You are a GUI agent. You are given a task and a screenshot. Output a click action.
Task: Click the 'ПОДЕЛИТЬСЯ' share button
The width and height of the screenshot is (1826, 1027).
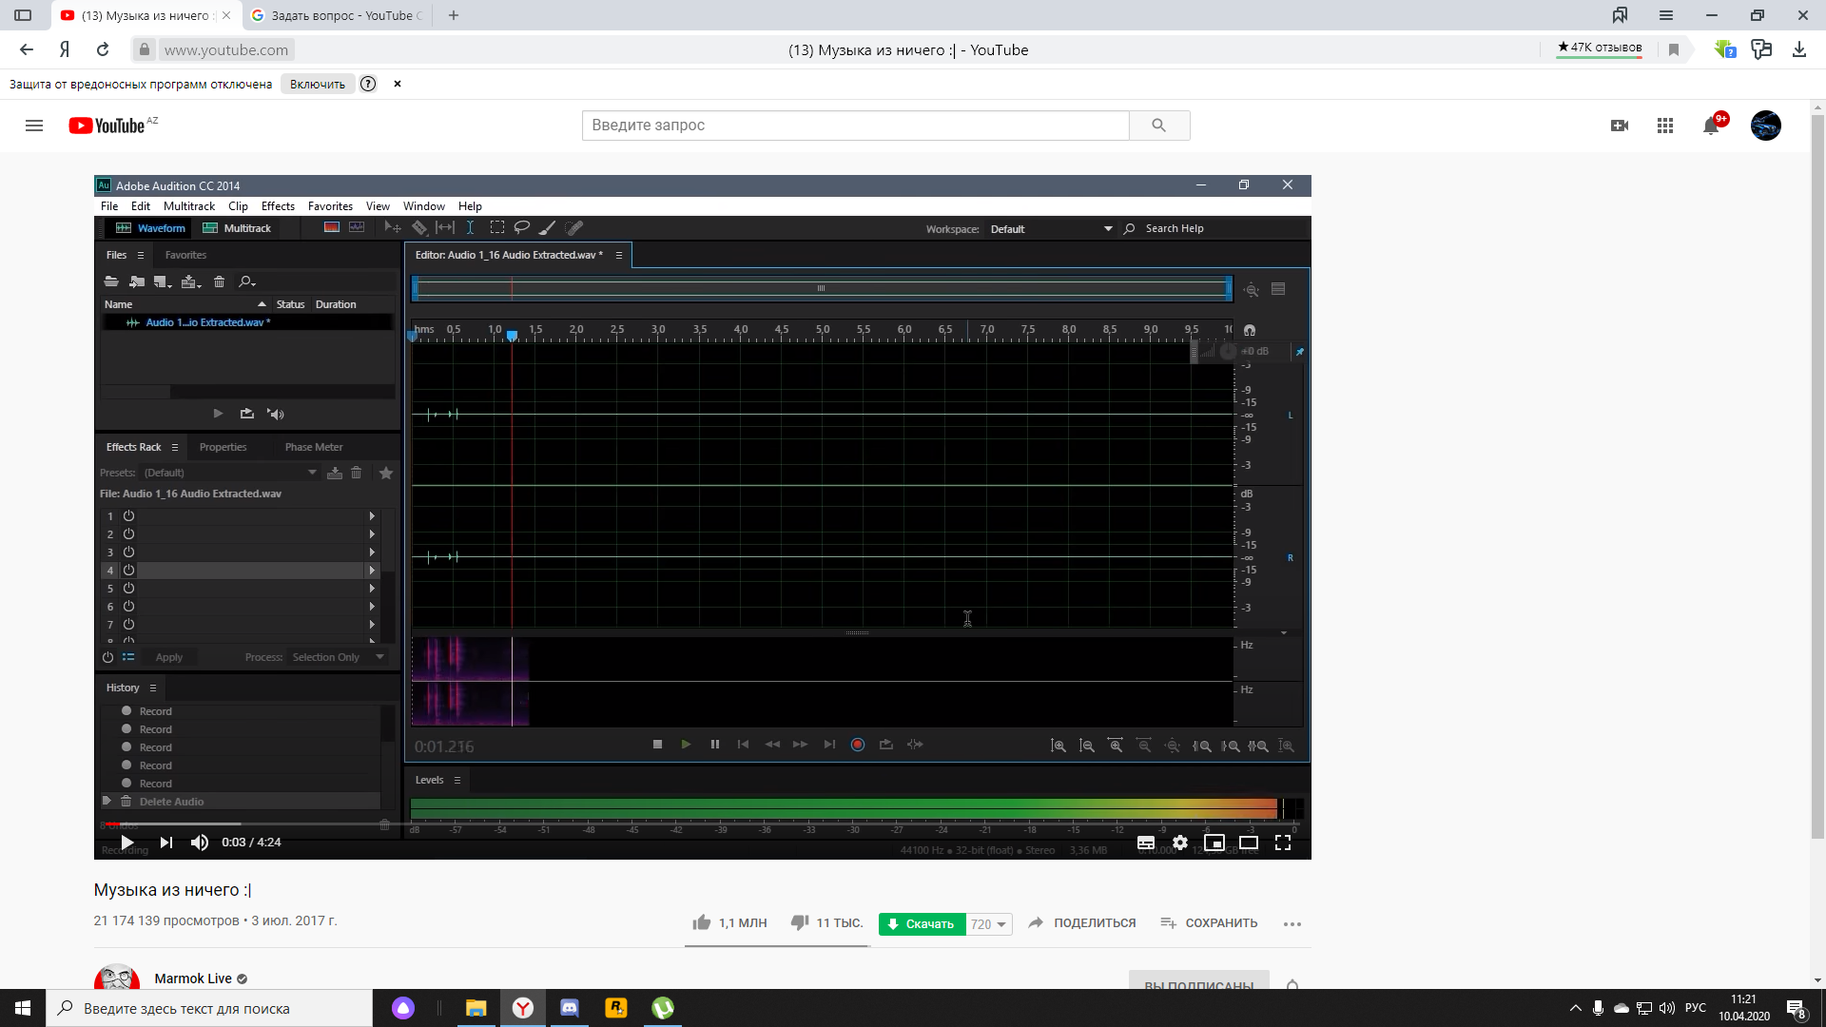(x=1082, y=922)
